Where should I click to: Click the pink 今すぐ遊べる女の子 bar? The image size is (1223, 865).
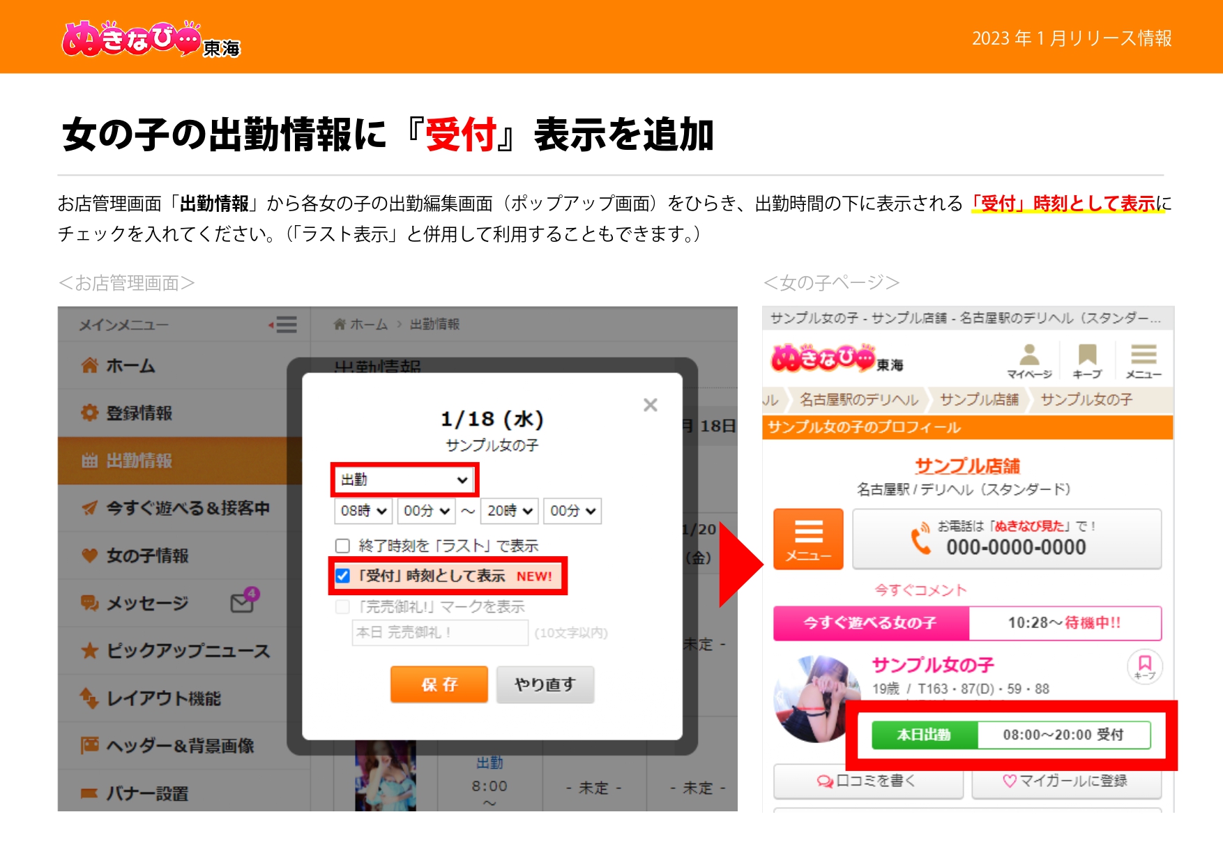(871, 622)
